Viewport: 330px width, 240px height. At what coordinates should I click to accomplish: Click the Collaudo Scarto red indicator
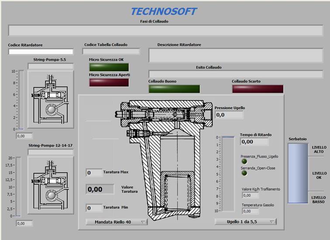point(258,89)
